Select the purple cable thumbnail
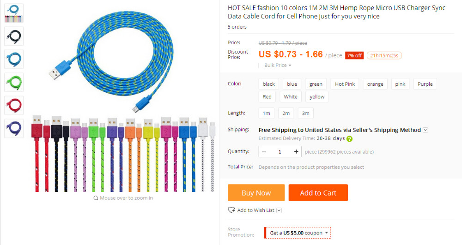Screen dimensions: 462x245 click(x=14, y=128)
